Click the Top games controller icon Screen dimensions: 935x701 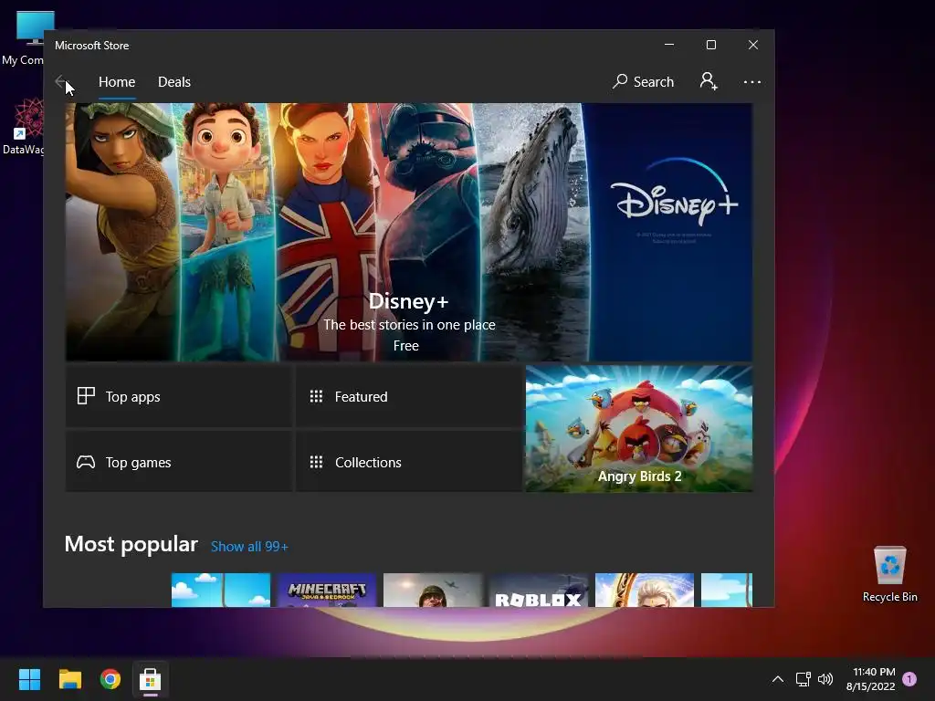86,462
